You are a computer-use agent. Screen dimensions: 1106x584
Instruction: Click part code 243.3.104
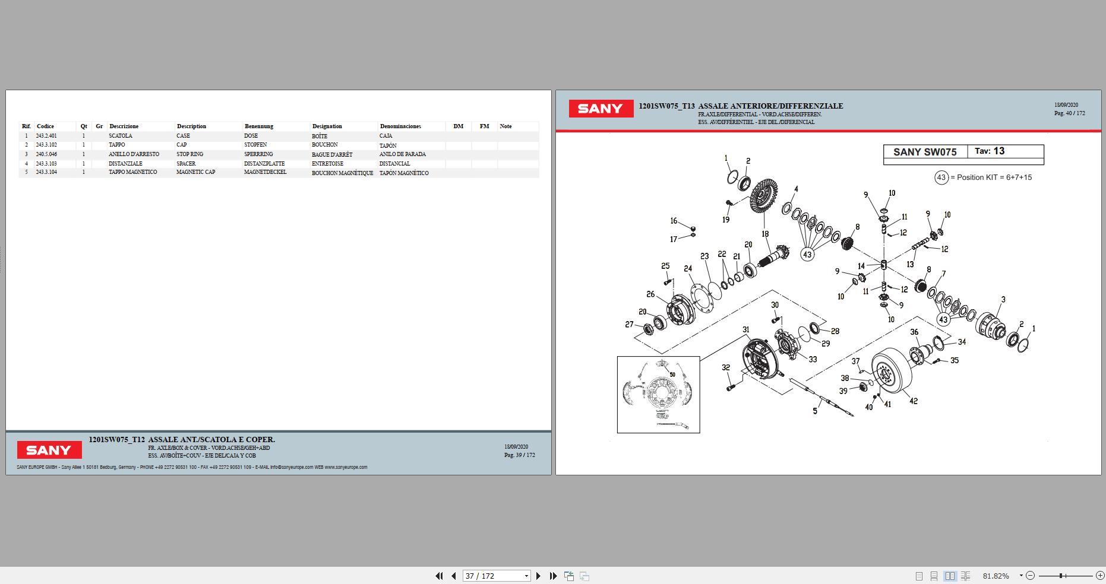point(46,172)
